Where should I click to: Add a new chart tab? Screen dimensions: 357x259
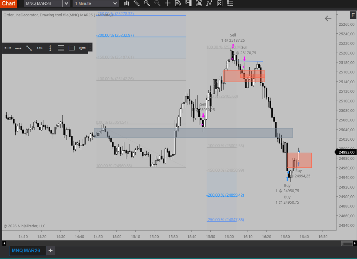pyautogui.click(x=51, y=250)
